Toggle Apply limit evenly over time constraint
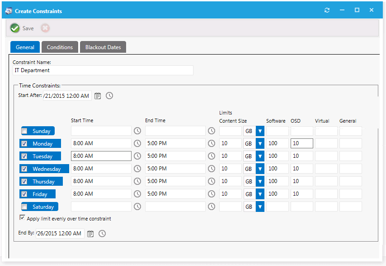The height and width of the screenshot is (266, 386). pos(22,218)
